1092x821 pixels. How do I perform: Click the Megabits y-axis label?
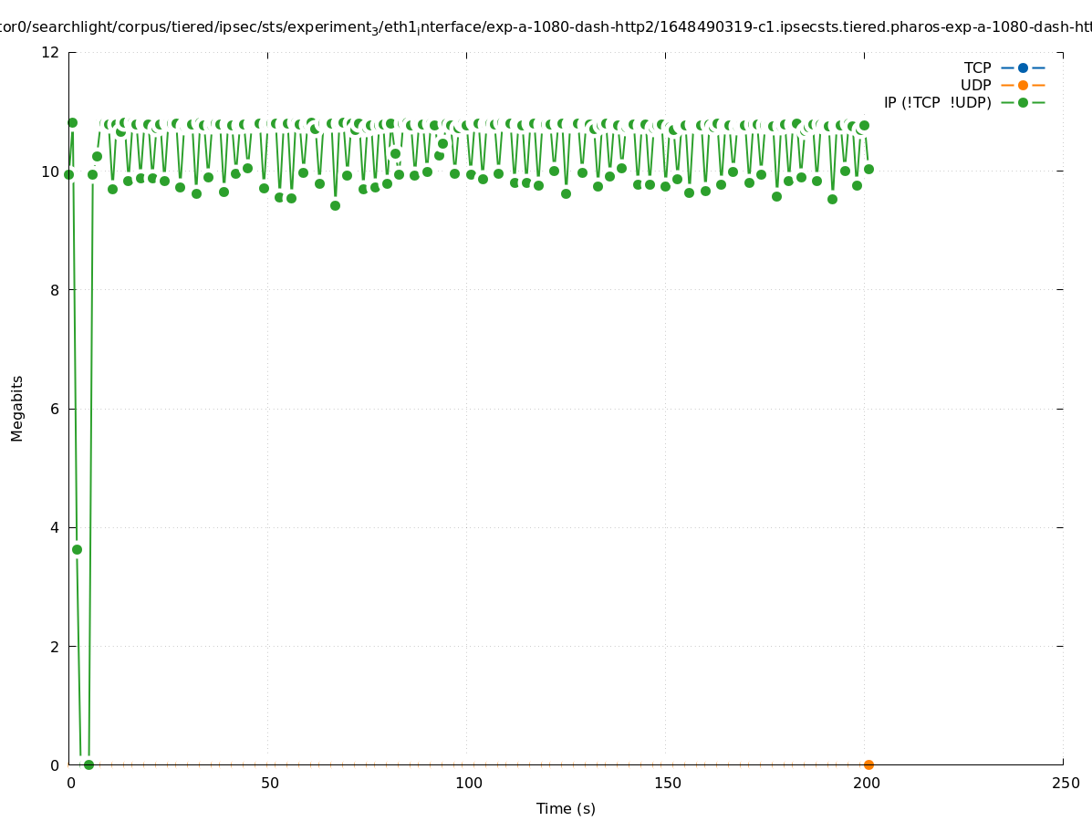tap(17, 408)
